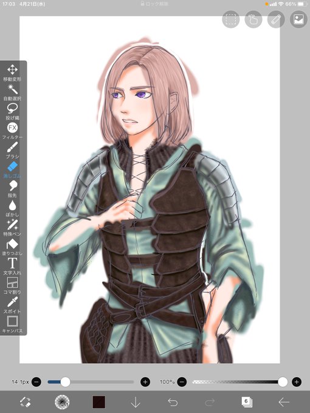Viewport: 310px width, 413px height.
Task: Choose the Magic Wand tool (自動選択)
Action: 12,92
